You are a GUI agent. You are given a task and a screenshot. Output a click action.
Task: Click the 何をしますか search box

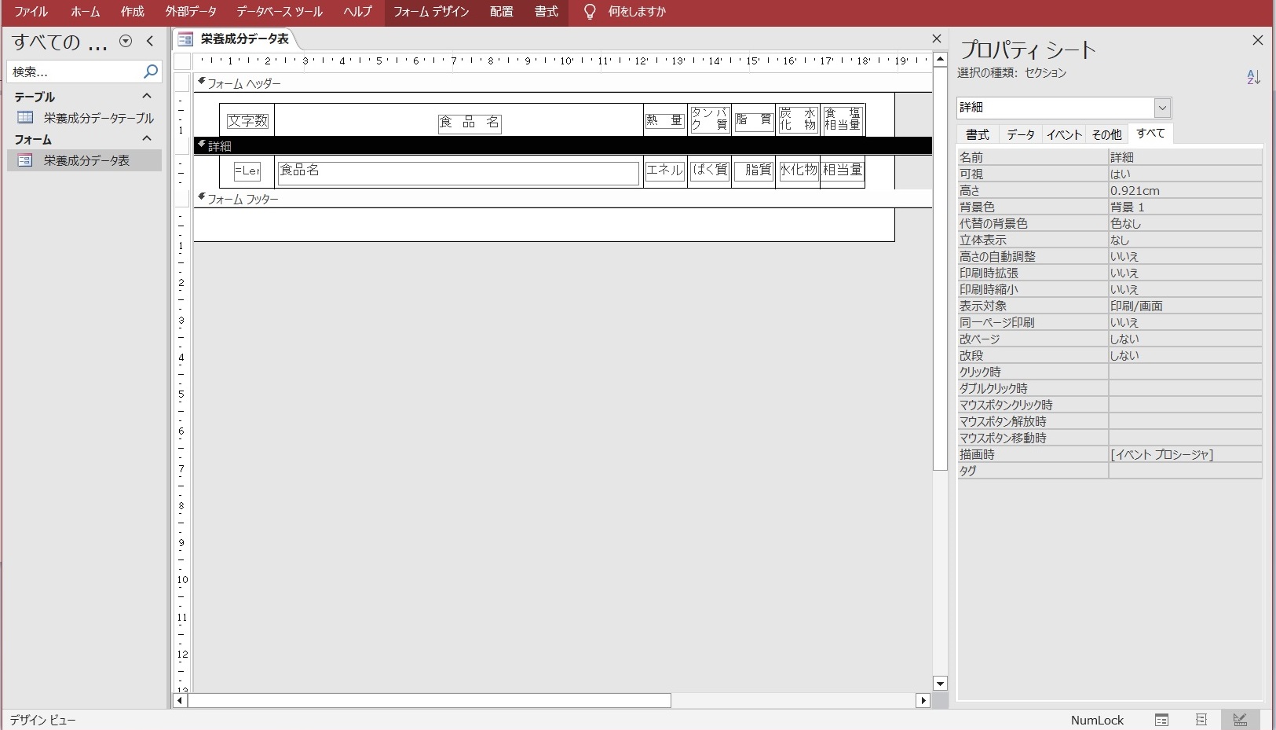pos(637,12)
